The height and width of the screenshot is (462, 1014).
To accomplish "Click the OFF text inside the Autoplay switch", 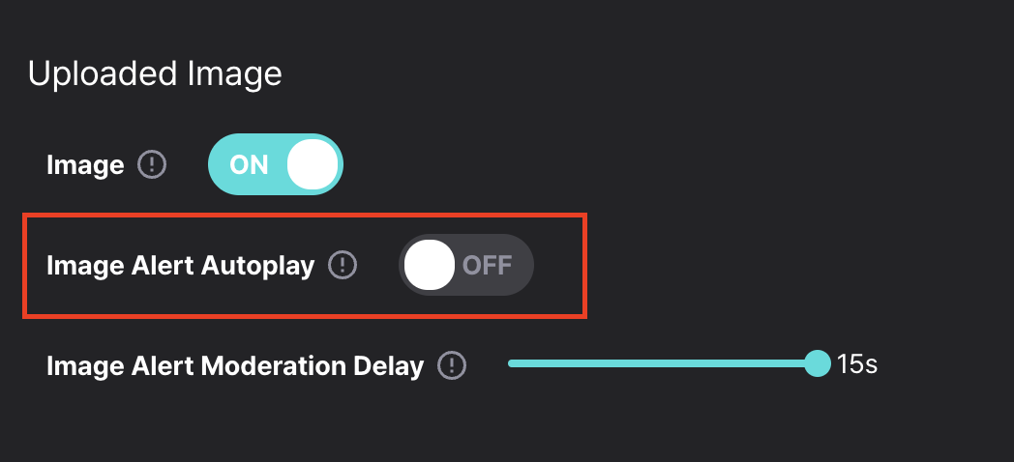I will point(488,266).
